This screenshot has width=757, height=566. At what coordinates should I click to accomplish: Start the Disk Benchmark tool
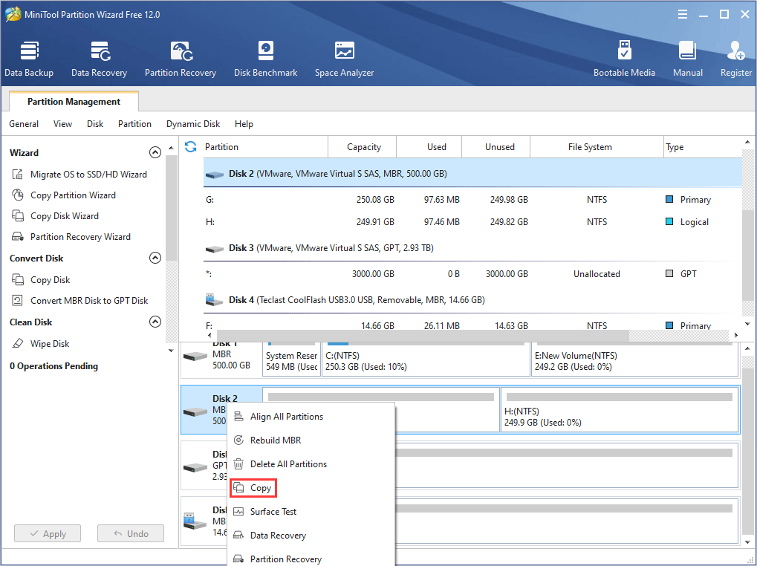pos(265,59)
